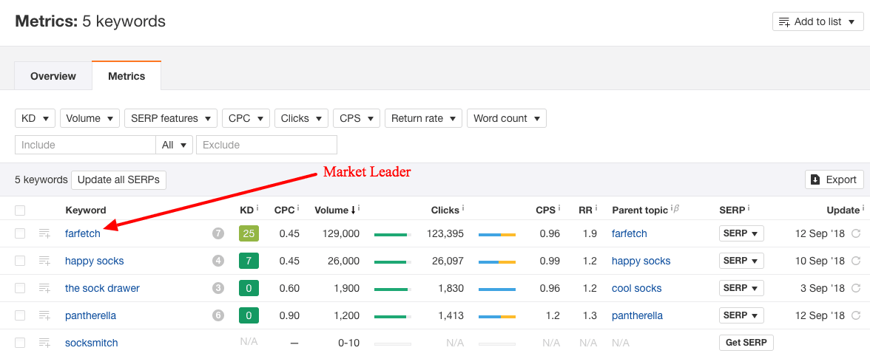The height and width of the screenshot is (356, 870).
Task: Tick the farfetch row checkbox
Action: click(20, 233)
